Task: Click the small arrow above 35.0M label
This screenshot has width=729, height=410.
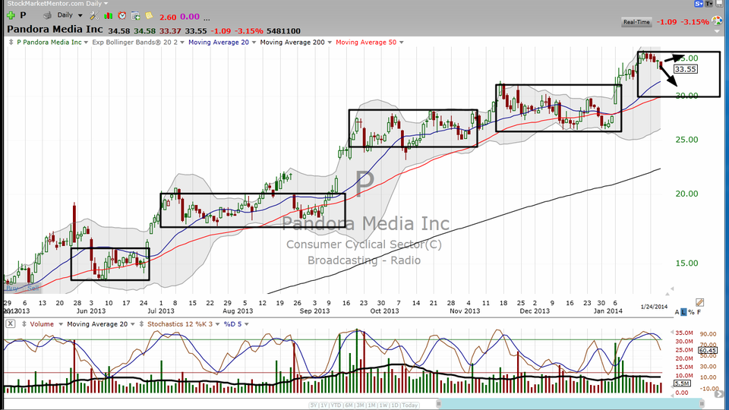Action: pyautogui.click(x=671, y=333)
